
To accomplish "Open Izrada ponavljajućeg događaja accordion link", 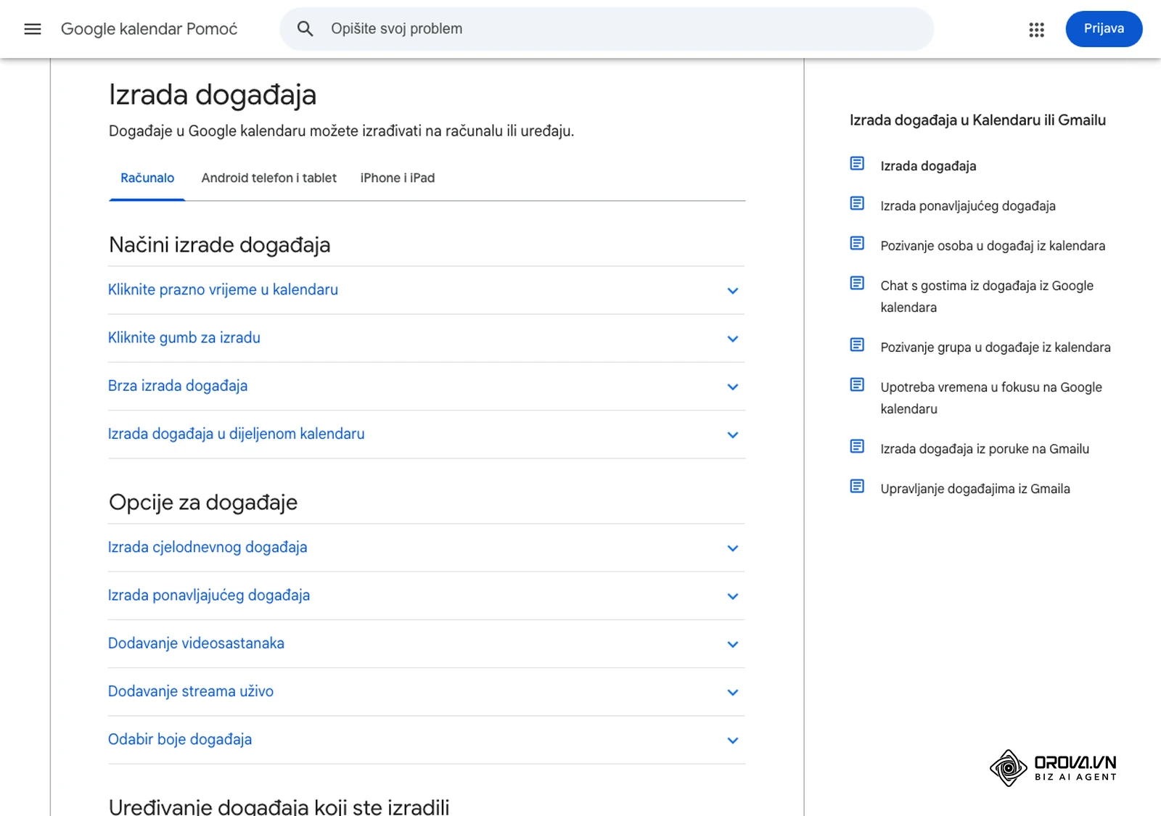I will [209, 595].
